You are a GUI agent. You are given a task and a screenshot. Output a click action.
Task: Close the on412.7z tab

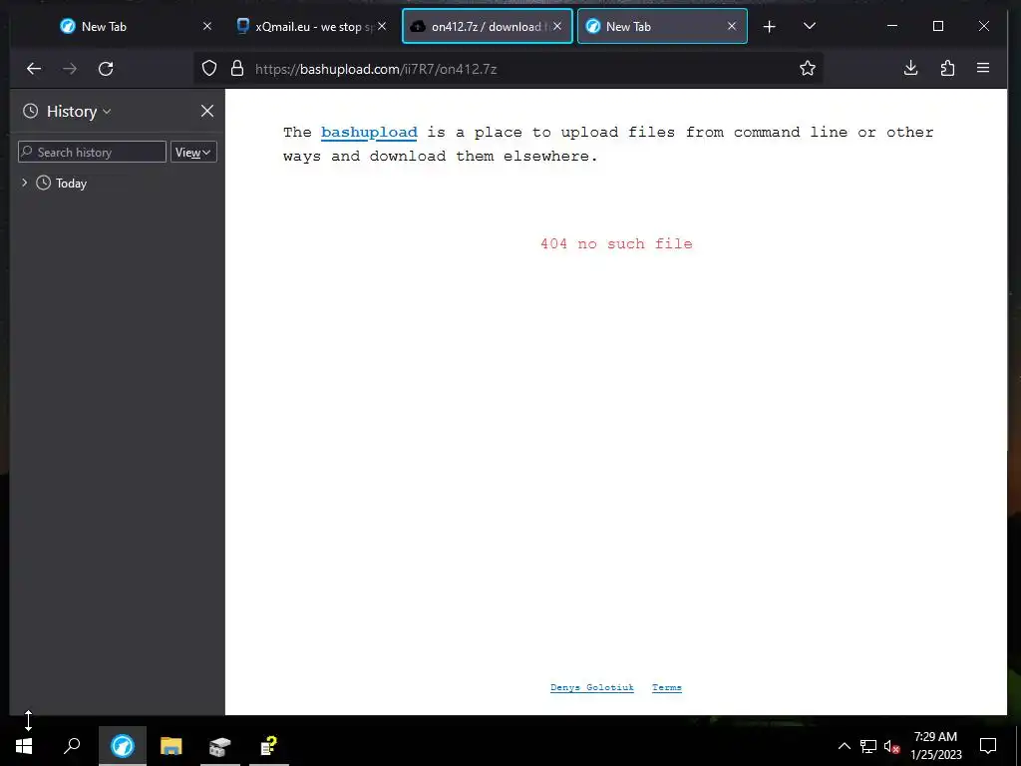click(x=557, y=26)
